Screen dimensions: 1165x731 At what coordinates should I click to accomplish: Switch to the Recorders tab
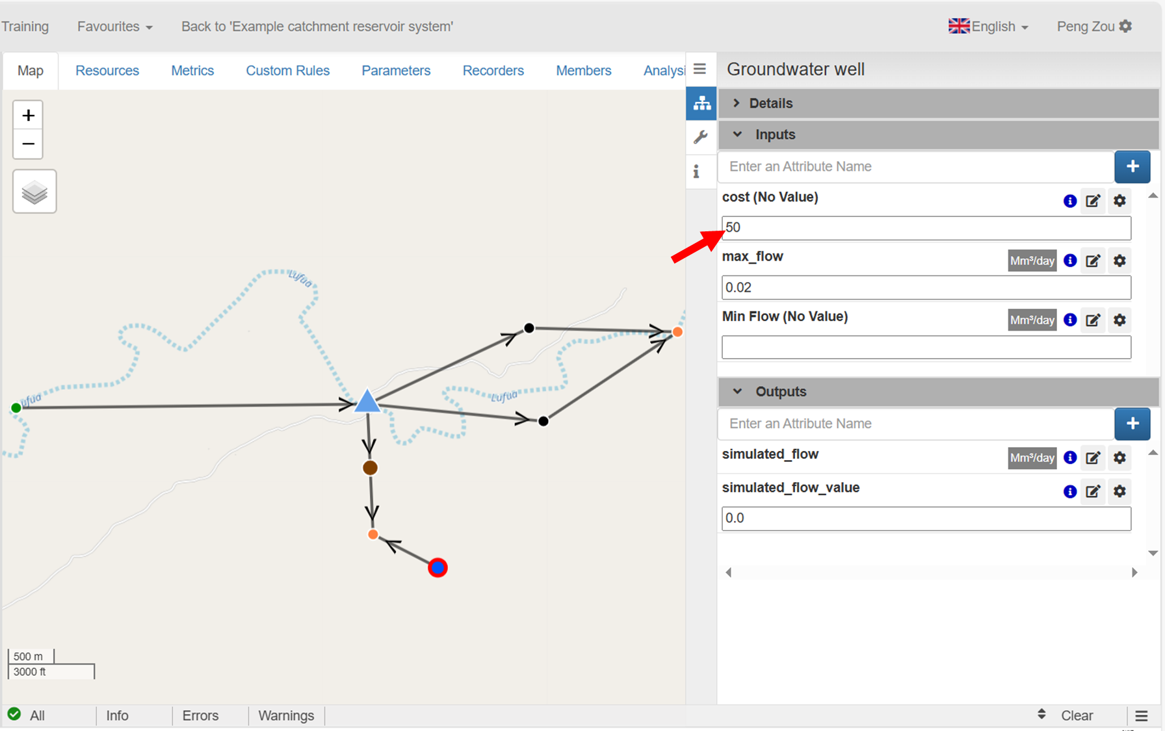[493, 71]
